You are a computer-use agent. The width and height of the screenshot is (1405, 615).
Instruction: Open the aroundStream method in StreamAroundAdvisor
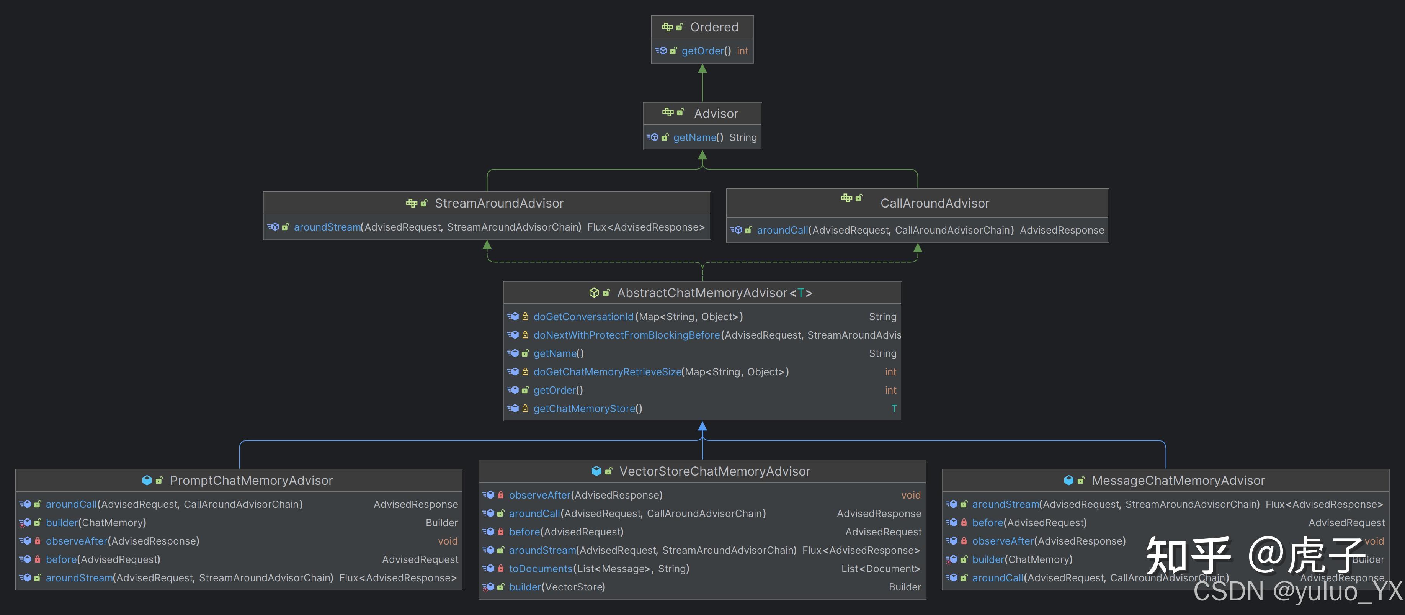327,227
